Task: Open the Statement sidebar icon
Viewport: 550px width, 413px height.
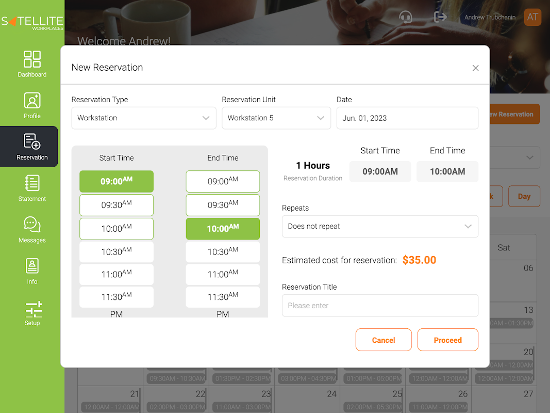Action: pyautogui.click(x=32, y=183)
